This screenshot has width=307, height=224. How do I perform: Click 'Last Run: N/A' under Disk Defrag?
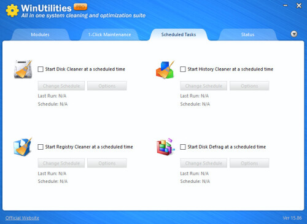click(195, 174)
